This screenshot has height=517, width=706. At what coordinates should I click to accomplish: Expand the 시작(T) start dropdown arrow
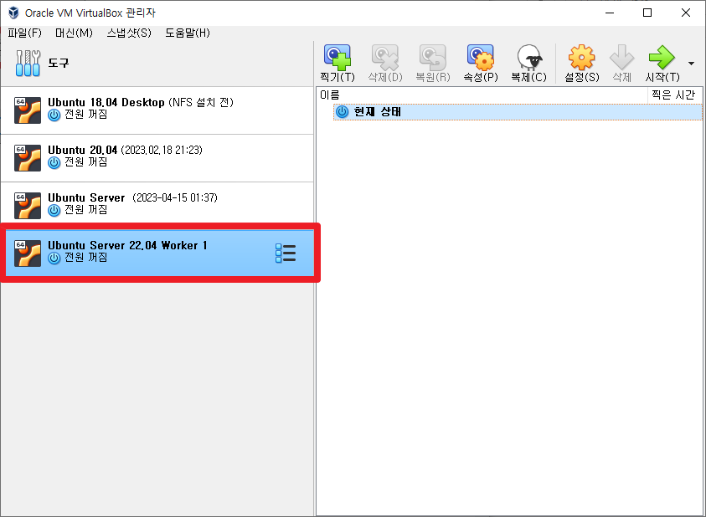pos(691,64)
